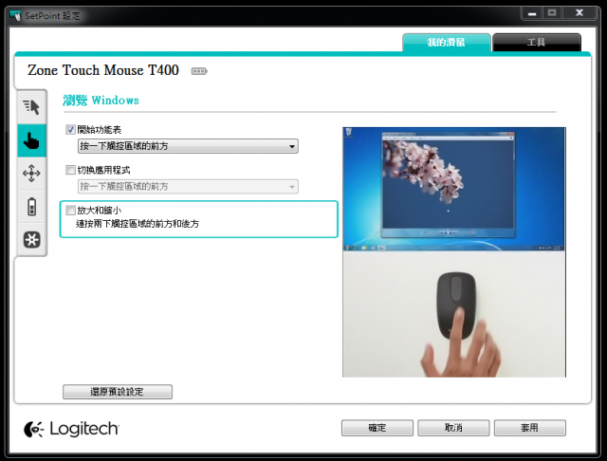
Task: Switch to the 我的滑鼠 tab
Action: [x=447, y=42]
